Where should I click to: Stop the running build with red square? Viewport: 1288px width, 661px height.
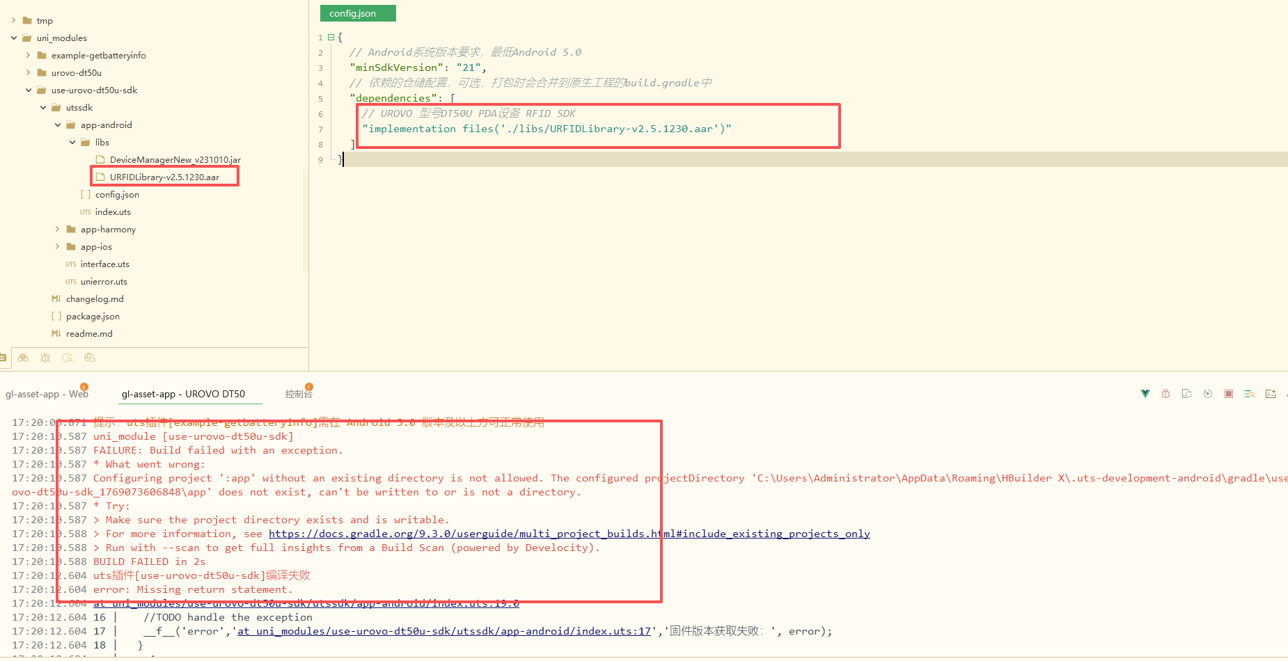[1229, 394]
